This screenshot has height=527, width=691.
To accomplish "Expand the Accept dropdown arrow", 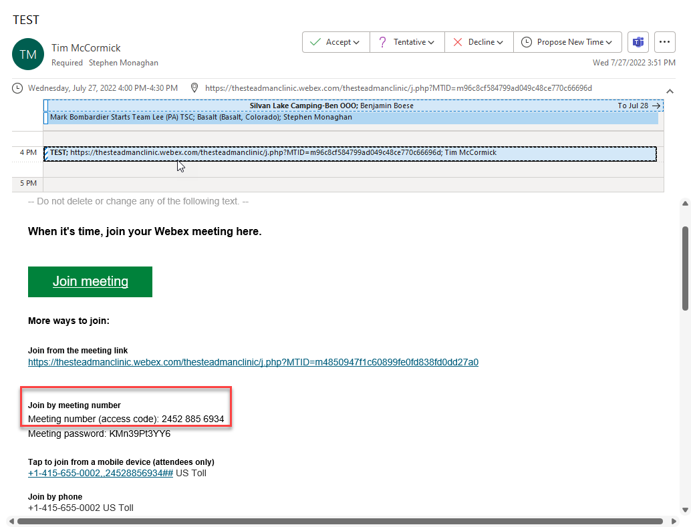I will click(x=357, y=43).
